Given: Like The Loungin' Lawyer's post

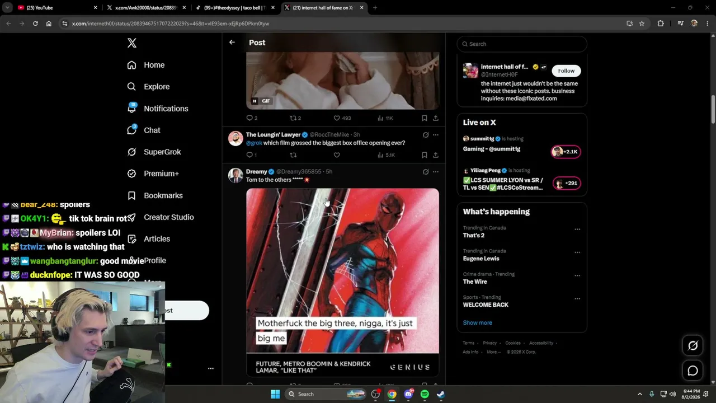Looking at the screenshot, I should point(337,155).
